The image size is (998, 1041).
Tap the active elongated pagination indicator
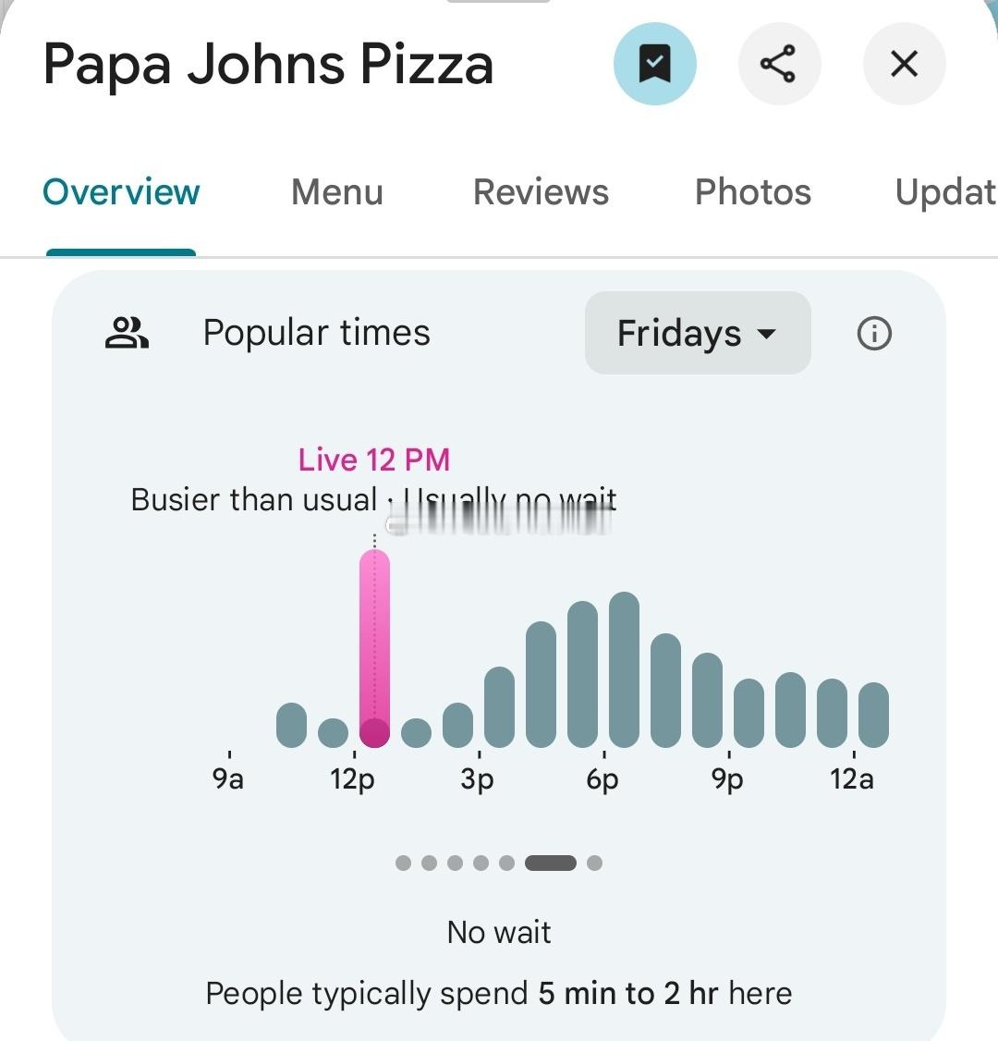tap(550, 863)
